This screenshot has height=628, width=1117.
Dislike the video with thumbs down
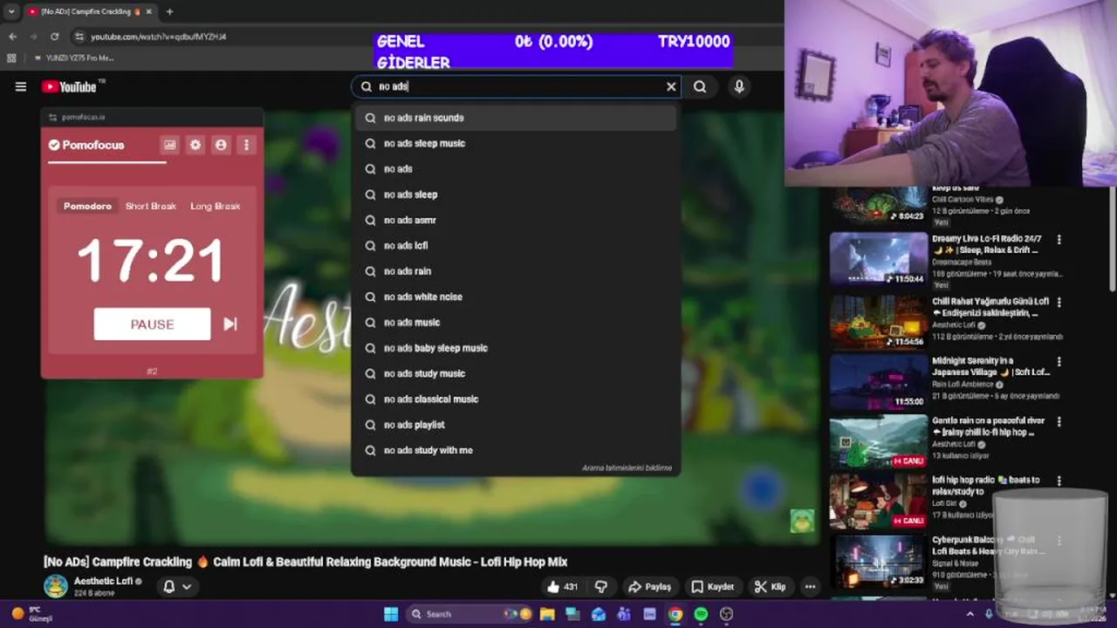600,587
